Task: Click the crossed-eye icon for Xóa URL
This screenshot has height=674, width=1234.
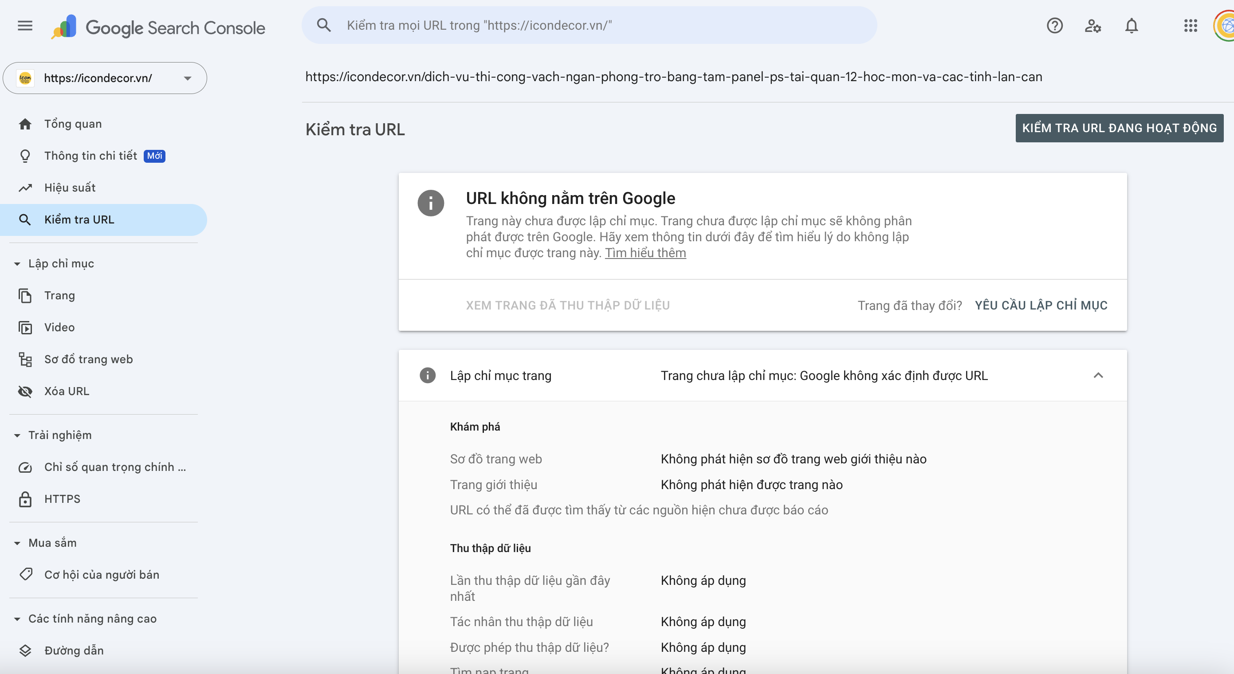Action: [x=25, y=392]
